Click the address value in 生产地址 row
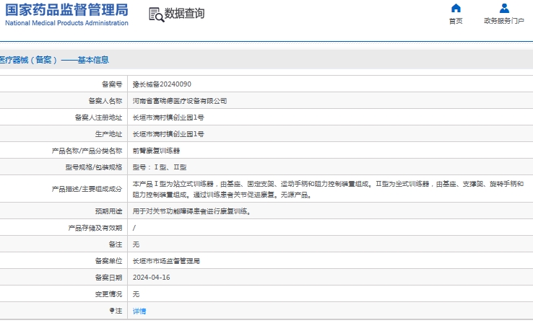The width and height of the screenshot is (533, 323). [x=168, y=134]
